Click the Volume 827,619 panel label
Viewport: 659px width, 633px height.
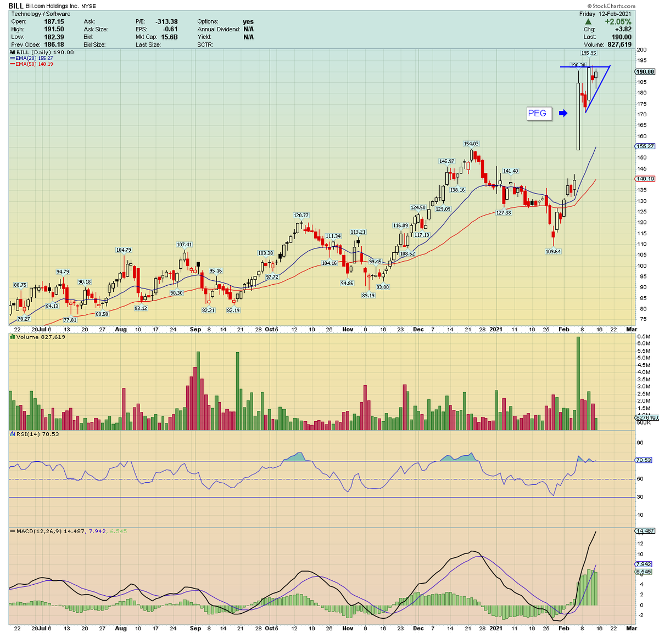point(38,337)
